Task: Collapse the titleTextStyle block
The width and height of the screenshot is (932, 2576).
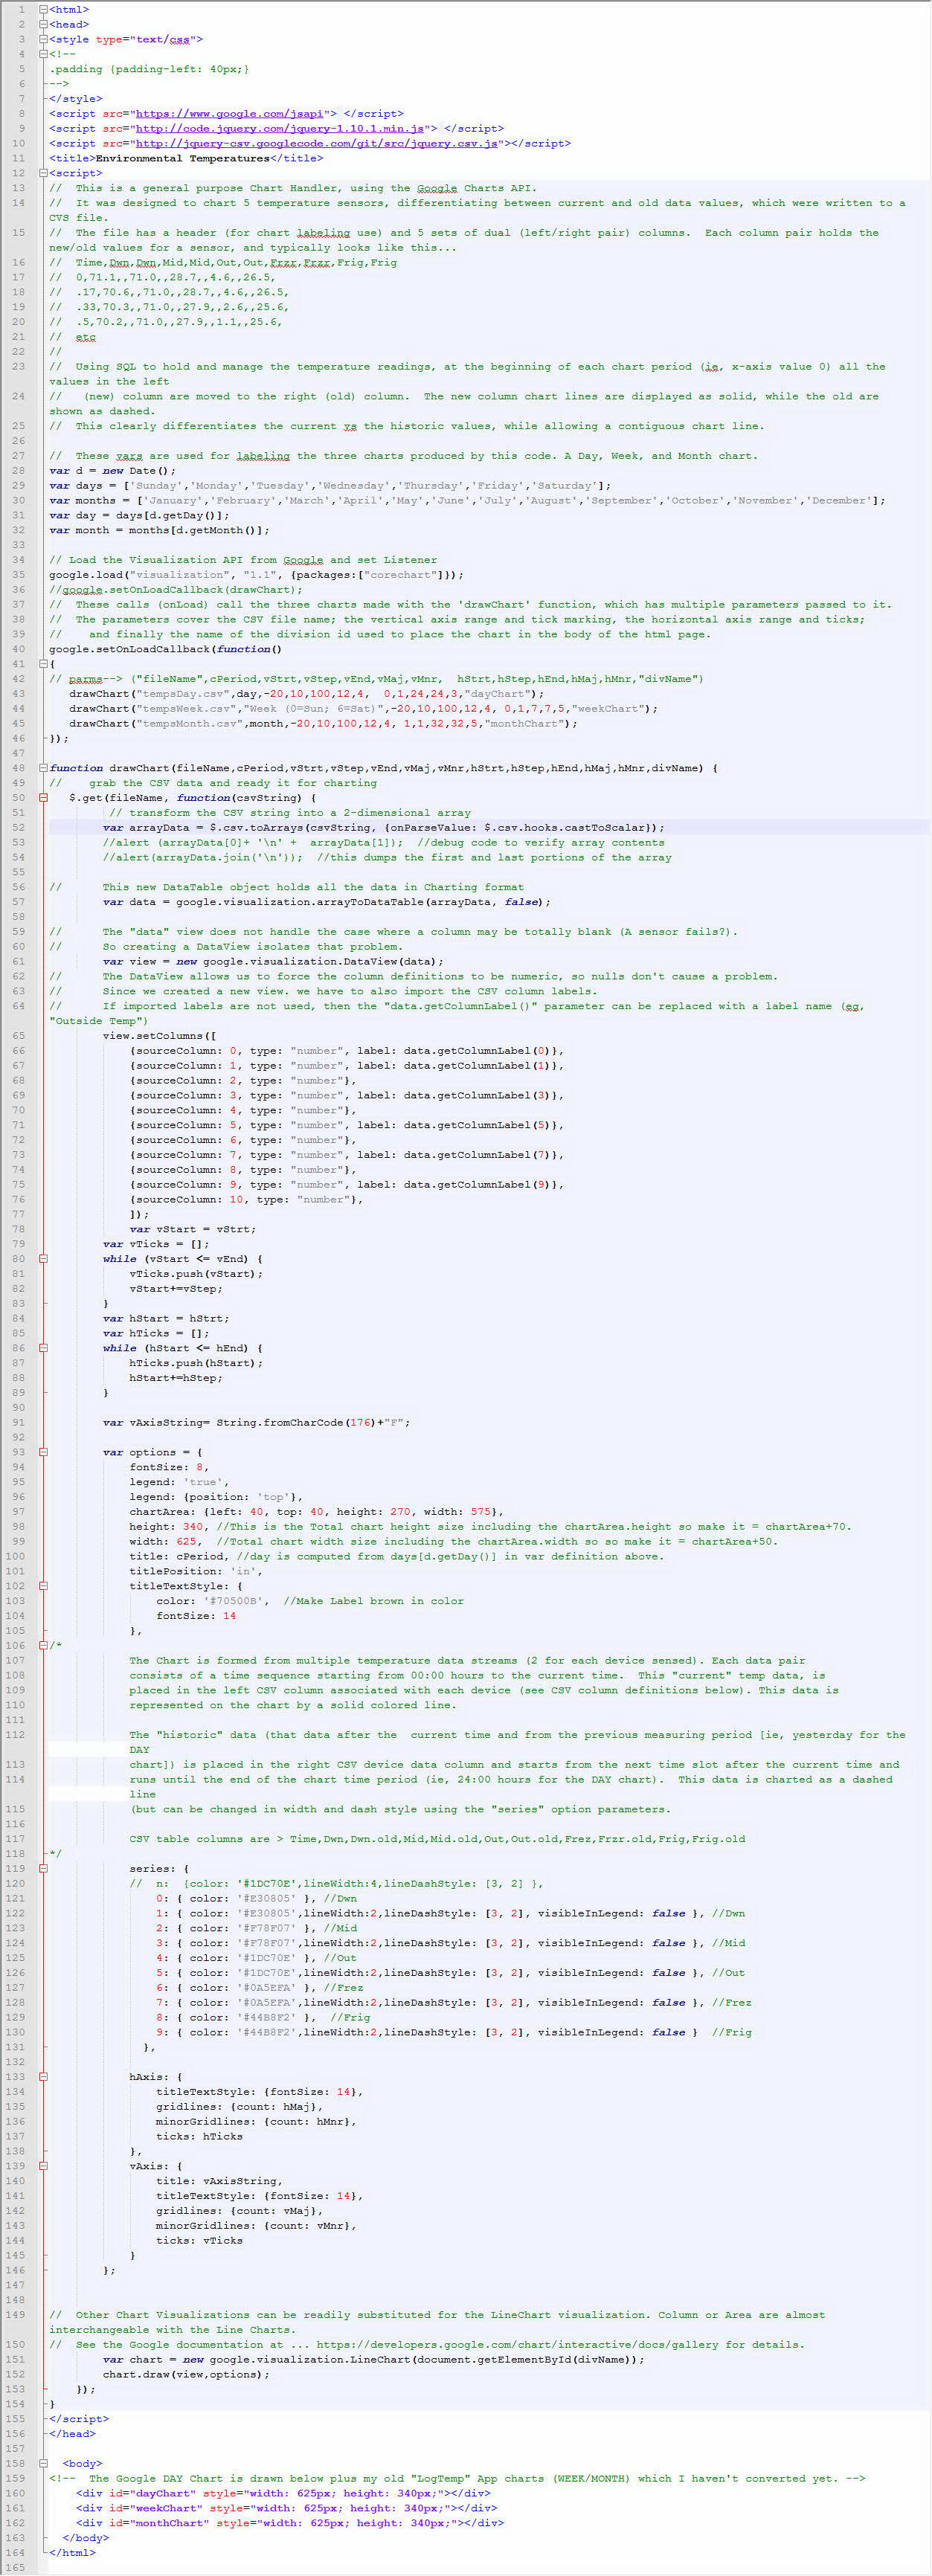Action: pyautogui.click(x=43, y=1586)
